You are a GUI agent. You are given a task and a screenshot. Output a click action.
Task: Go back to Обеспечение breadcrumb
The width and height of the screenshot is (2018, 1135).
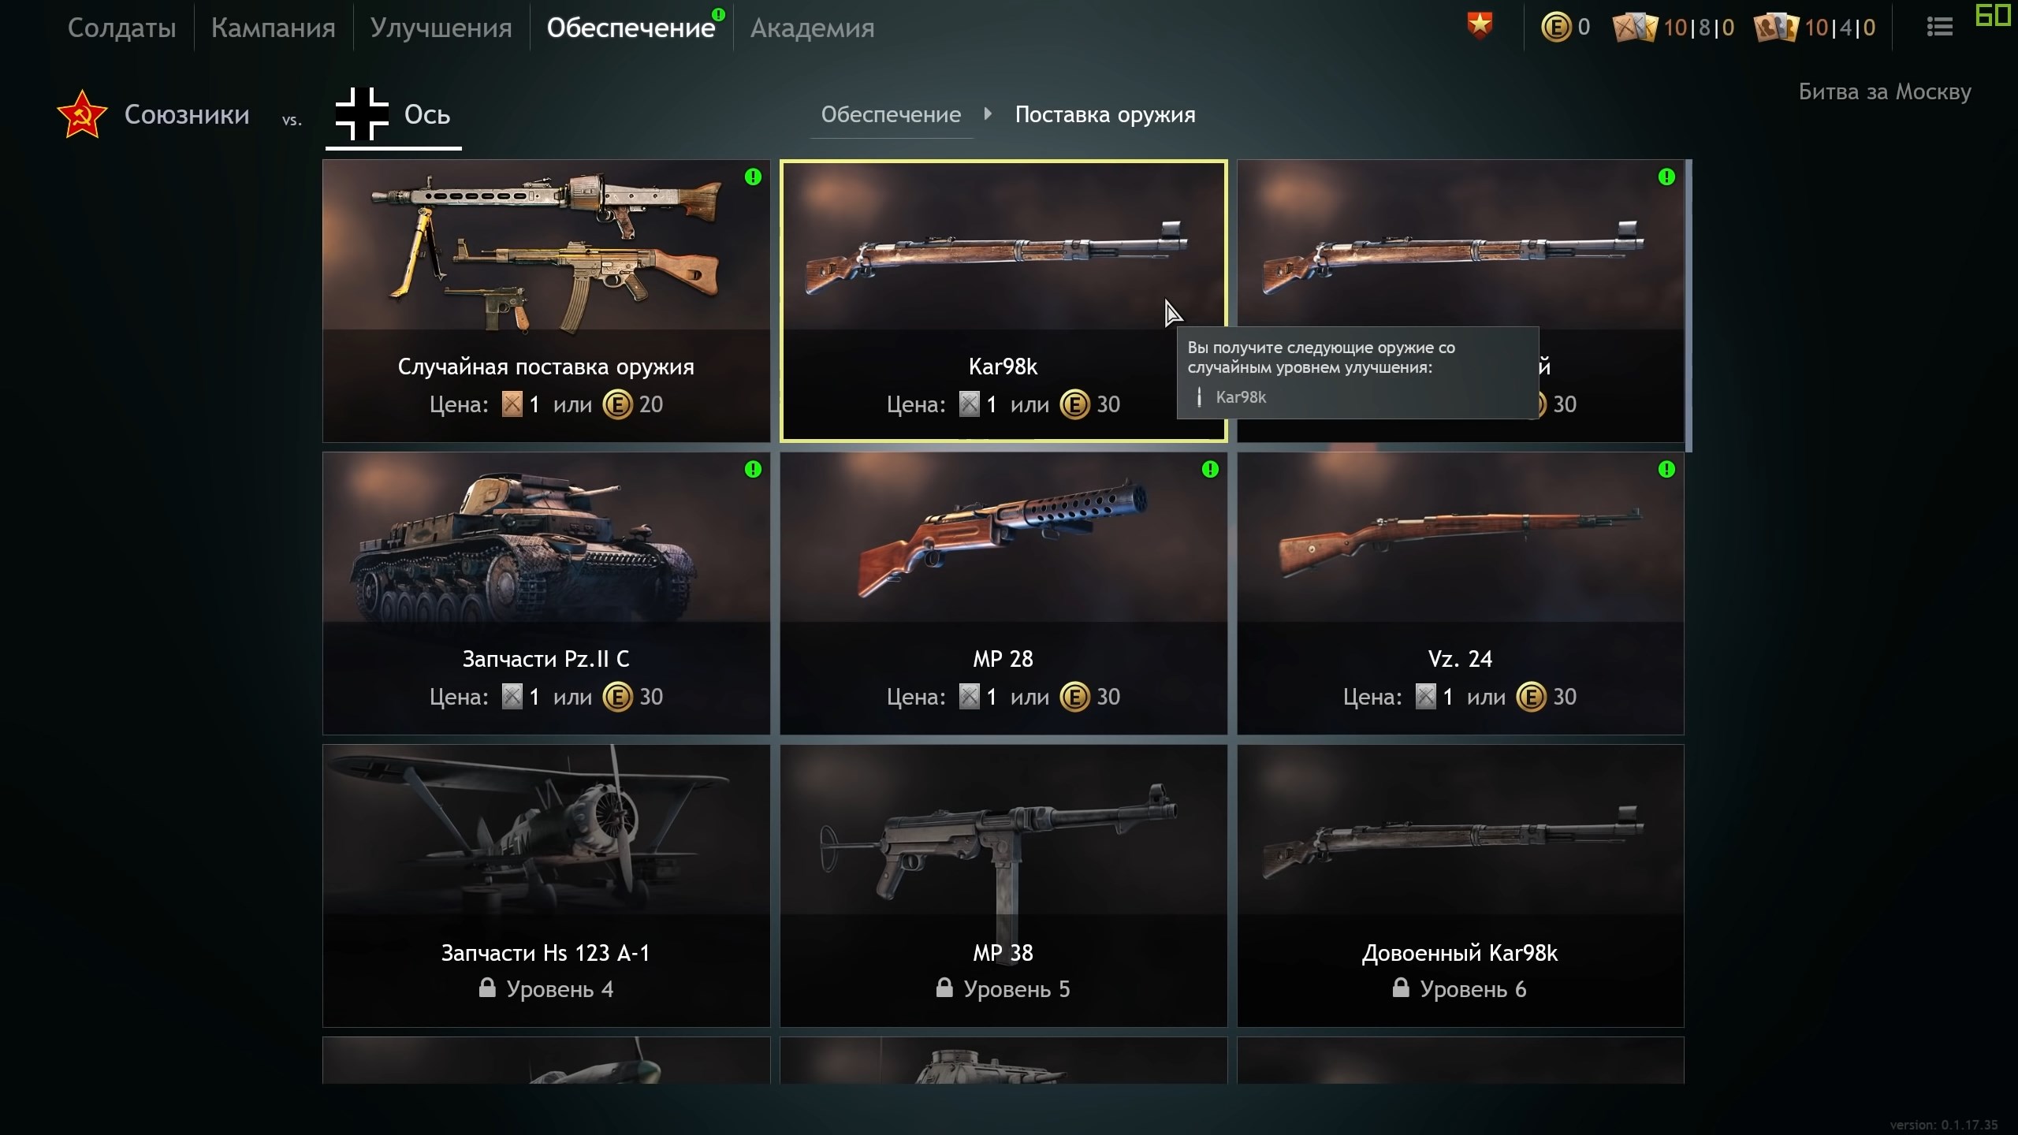[x=891, y=115]
